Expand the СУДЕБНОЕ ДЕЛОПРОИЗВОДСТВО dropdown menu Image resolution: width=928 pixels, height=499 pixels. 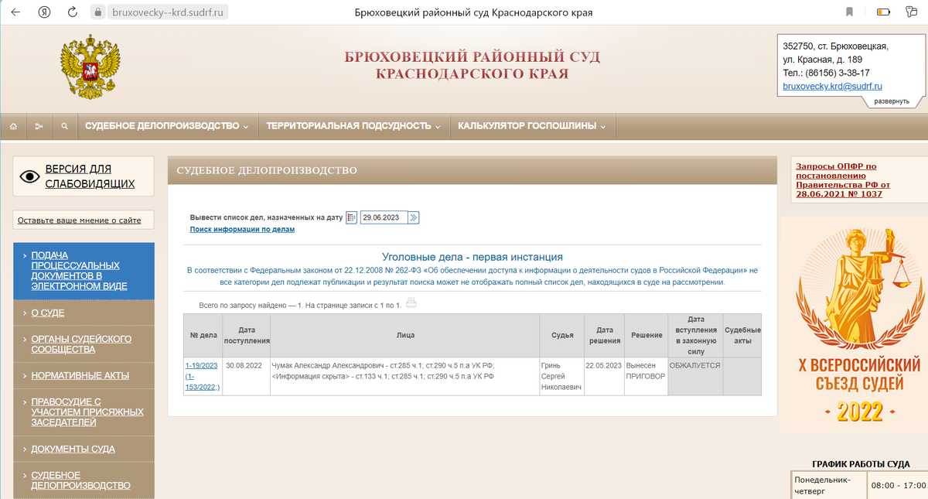click(x=169, y=125)
